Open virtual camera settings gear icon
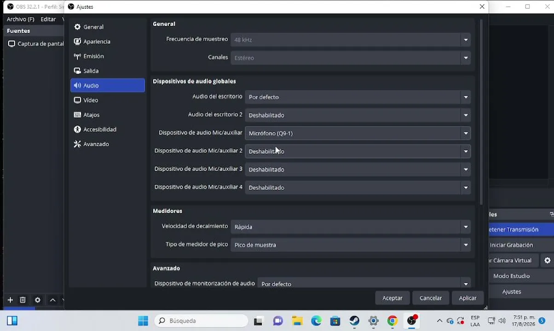 (548, 261)
